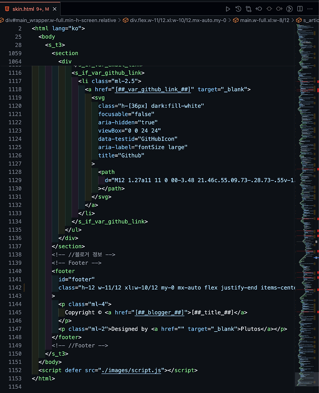Click the <!-- //블로거 정보 --> comment
This screenshot has height=393, width=319.
pos(84,255)
